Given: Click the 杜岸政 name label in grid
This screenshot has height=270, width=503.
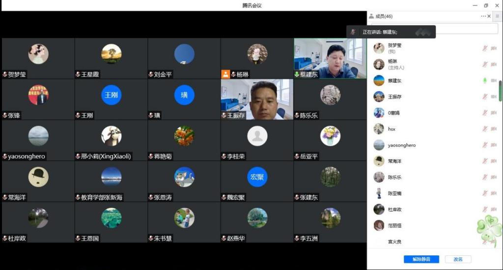Looking at the screenshot, I should pos(17,238).
